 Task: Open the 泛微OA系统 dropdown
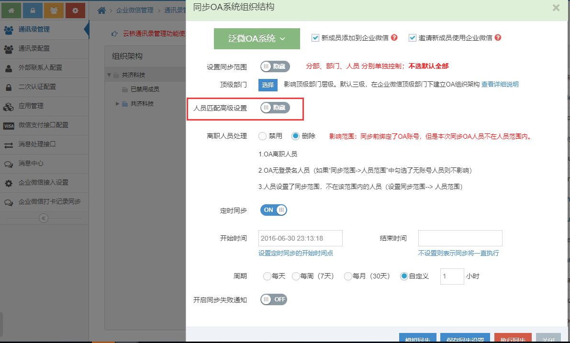click(257, 39)
